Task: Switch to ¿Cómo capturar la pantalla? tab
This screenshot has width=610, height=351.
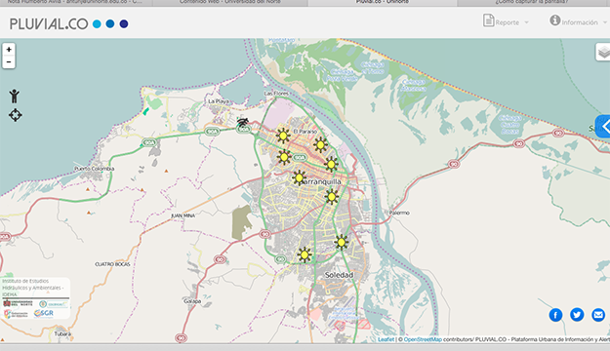Action: pyautogui.click(x=531, y=2)
